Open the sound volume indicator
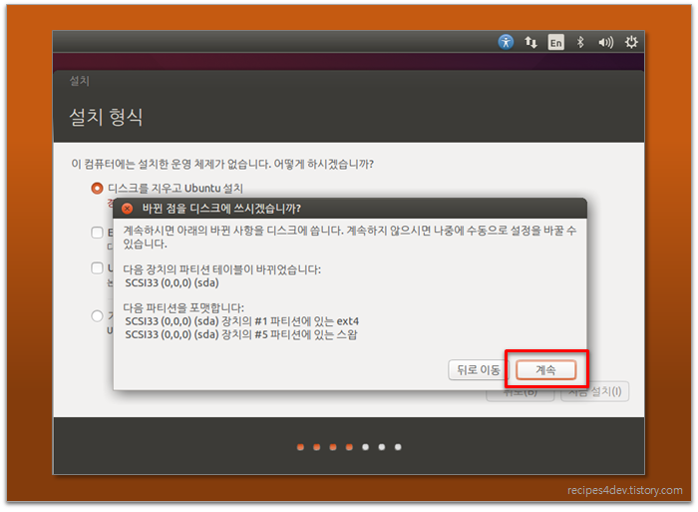Image resolution: width=698 pixels, height=512 pixels. [606, 42]
